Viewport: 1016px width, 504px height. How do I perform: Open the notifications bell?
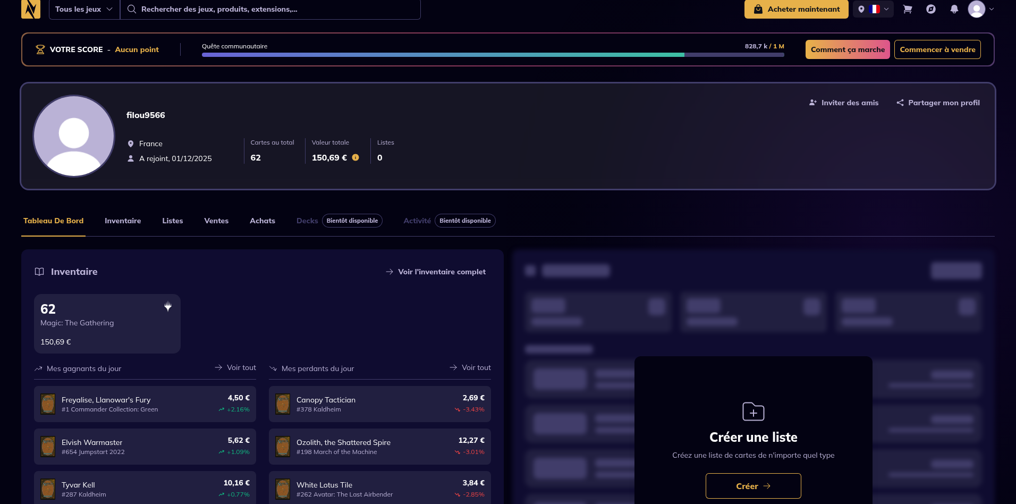954,9
